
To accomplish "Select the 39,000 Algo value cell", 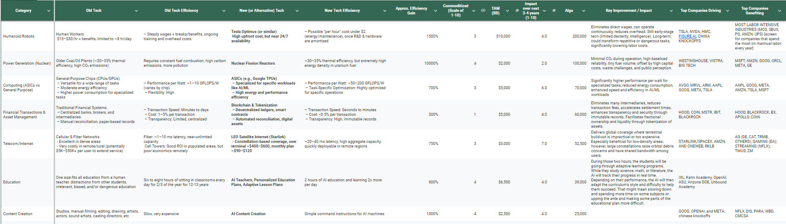I will tap(569, 182).
